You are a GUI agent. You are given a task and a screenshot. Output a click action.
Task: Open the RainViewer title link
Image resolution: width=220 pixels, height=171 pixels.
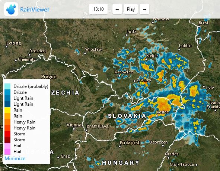(35, 10)
